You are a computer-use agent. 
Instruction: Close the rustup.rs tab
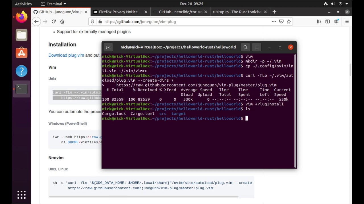click(x=265, y=12)
